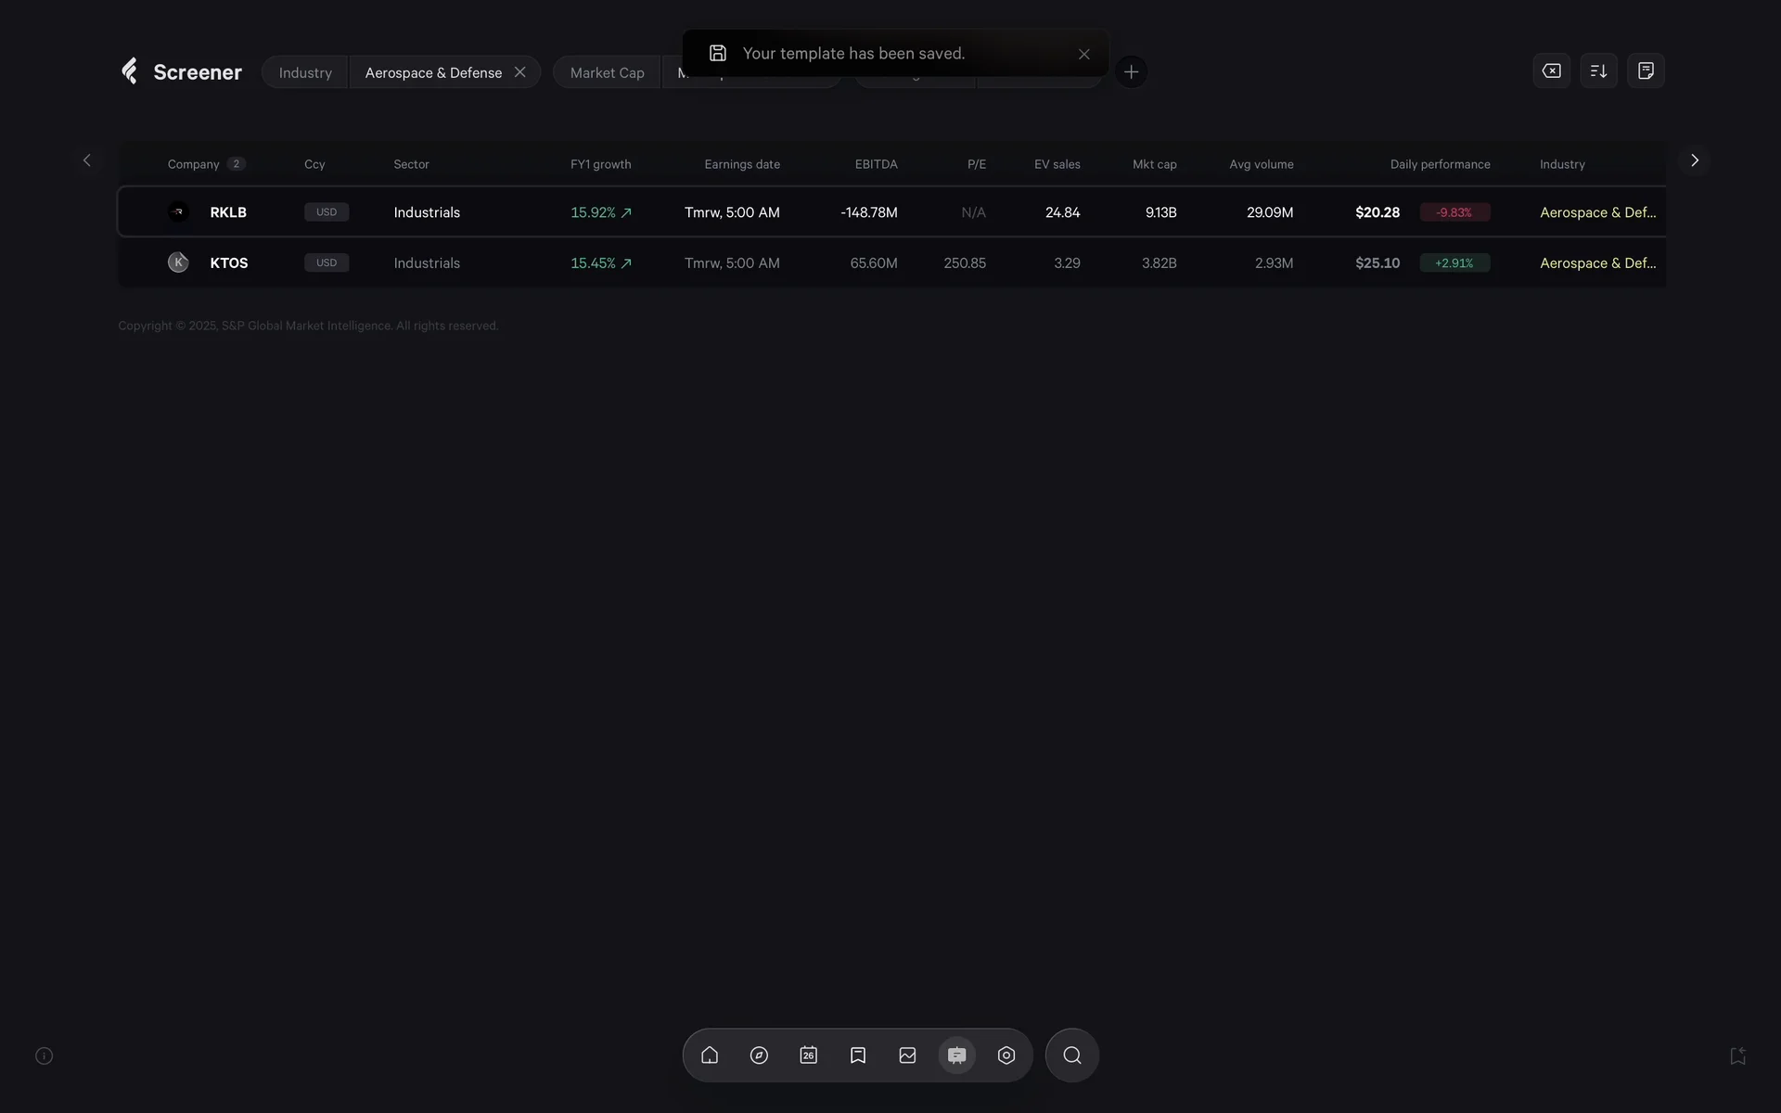Open the Home icon in bottom dock
This screenshot has width=1781, height=1113.
(710, 1055)
